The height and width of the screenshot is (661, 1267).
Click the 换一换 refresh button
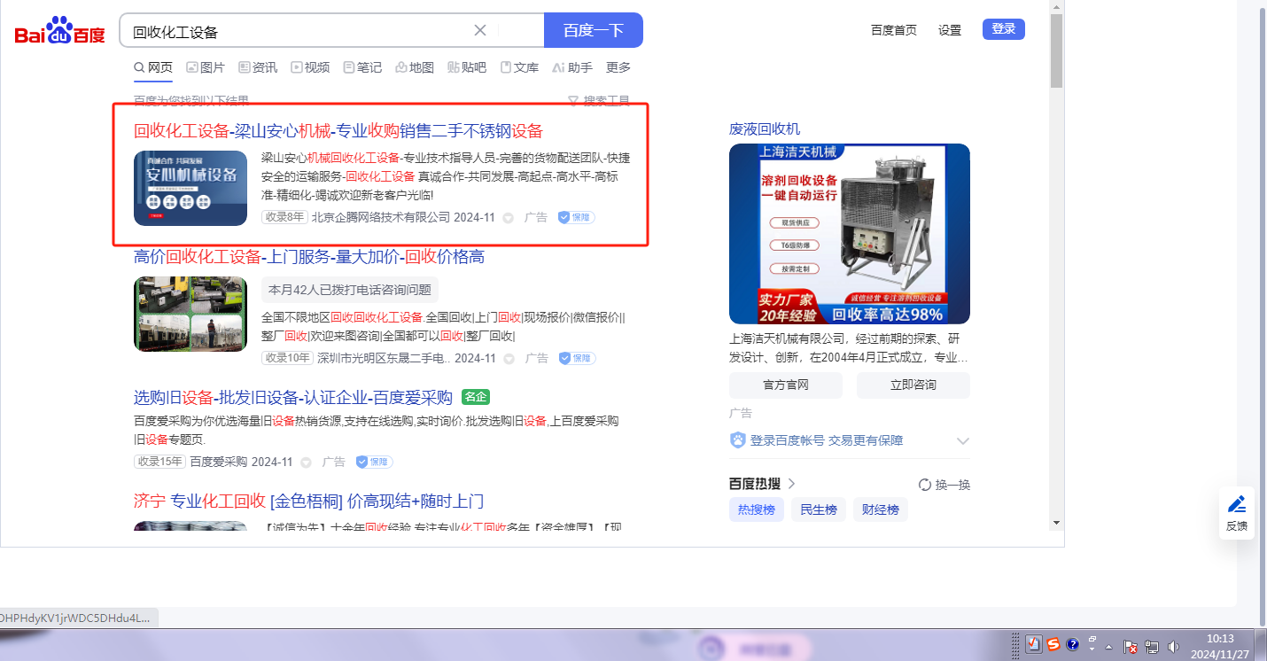click(x=944, y=485)
